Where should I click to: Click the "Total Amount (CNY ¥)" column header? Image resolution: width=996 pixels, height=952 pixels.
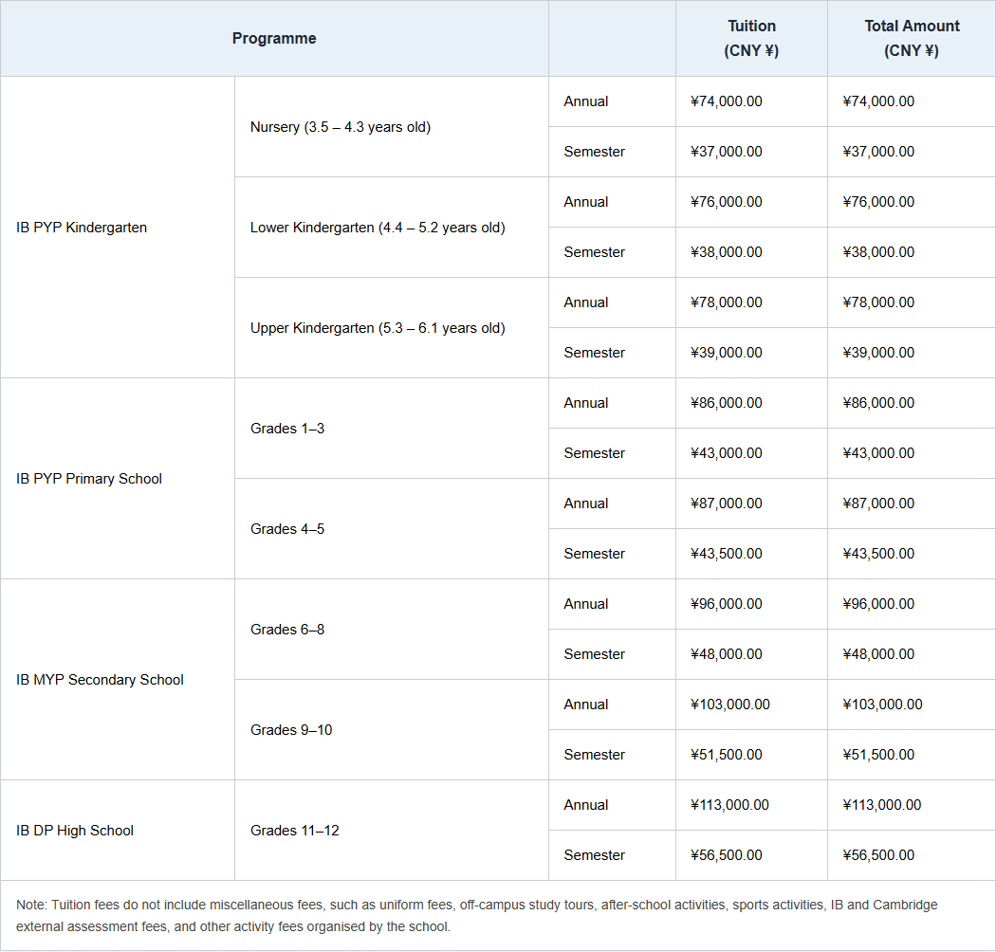(912, 38)
